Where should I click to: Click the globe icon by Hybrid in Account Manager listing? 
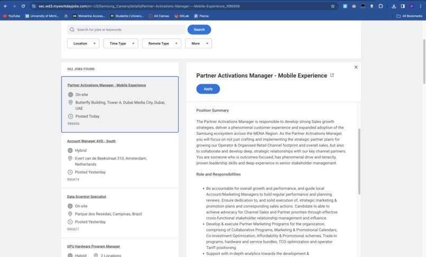70,150
